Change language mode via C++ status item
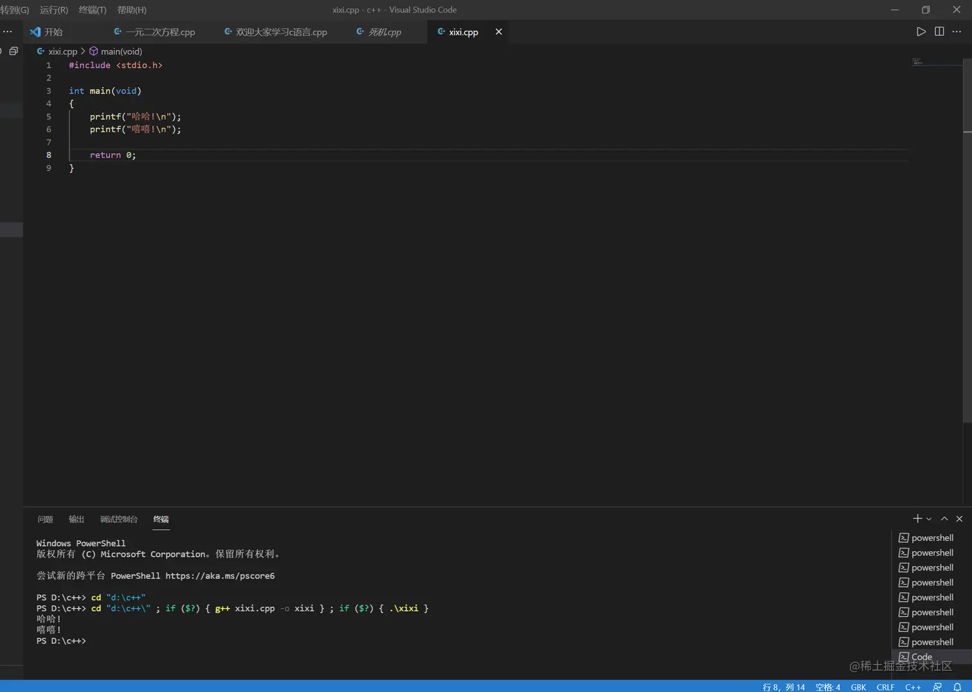The height and width of the screenshot is (692, 972). coord(913,687)
